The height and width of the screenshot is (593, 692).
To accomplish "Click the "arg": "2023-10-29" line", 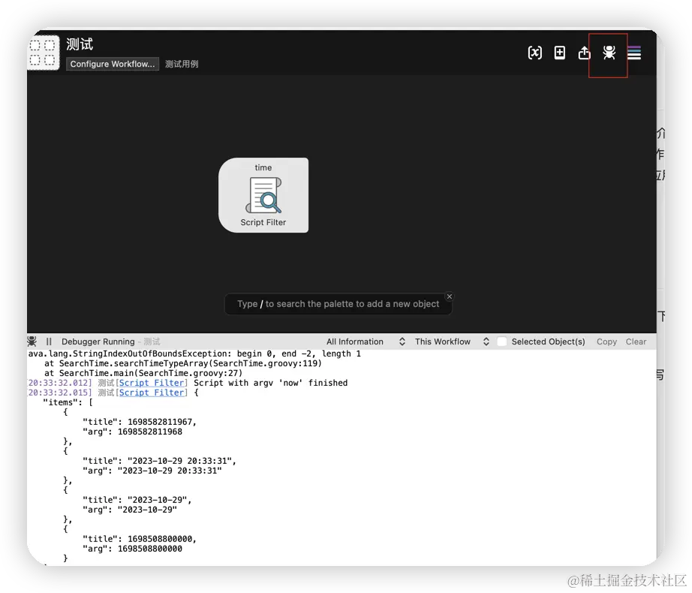I will pyautogui.click(x=130, y=510).
